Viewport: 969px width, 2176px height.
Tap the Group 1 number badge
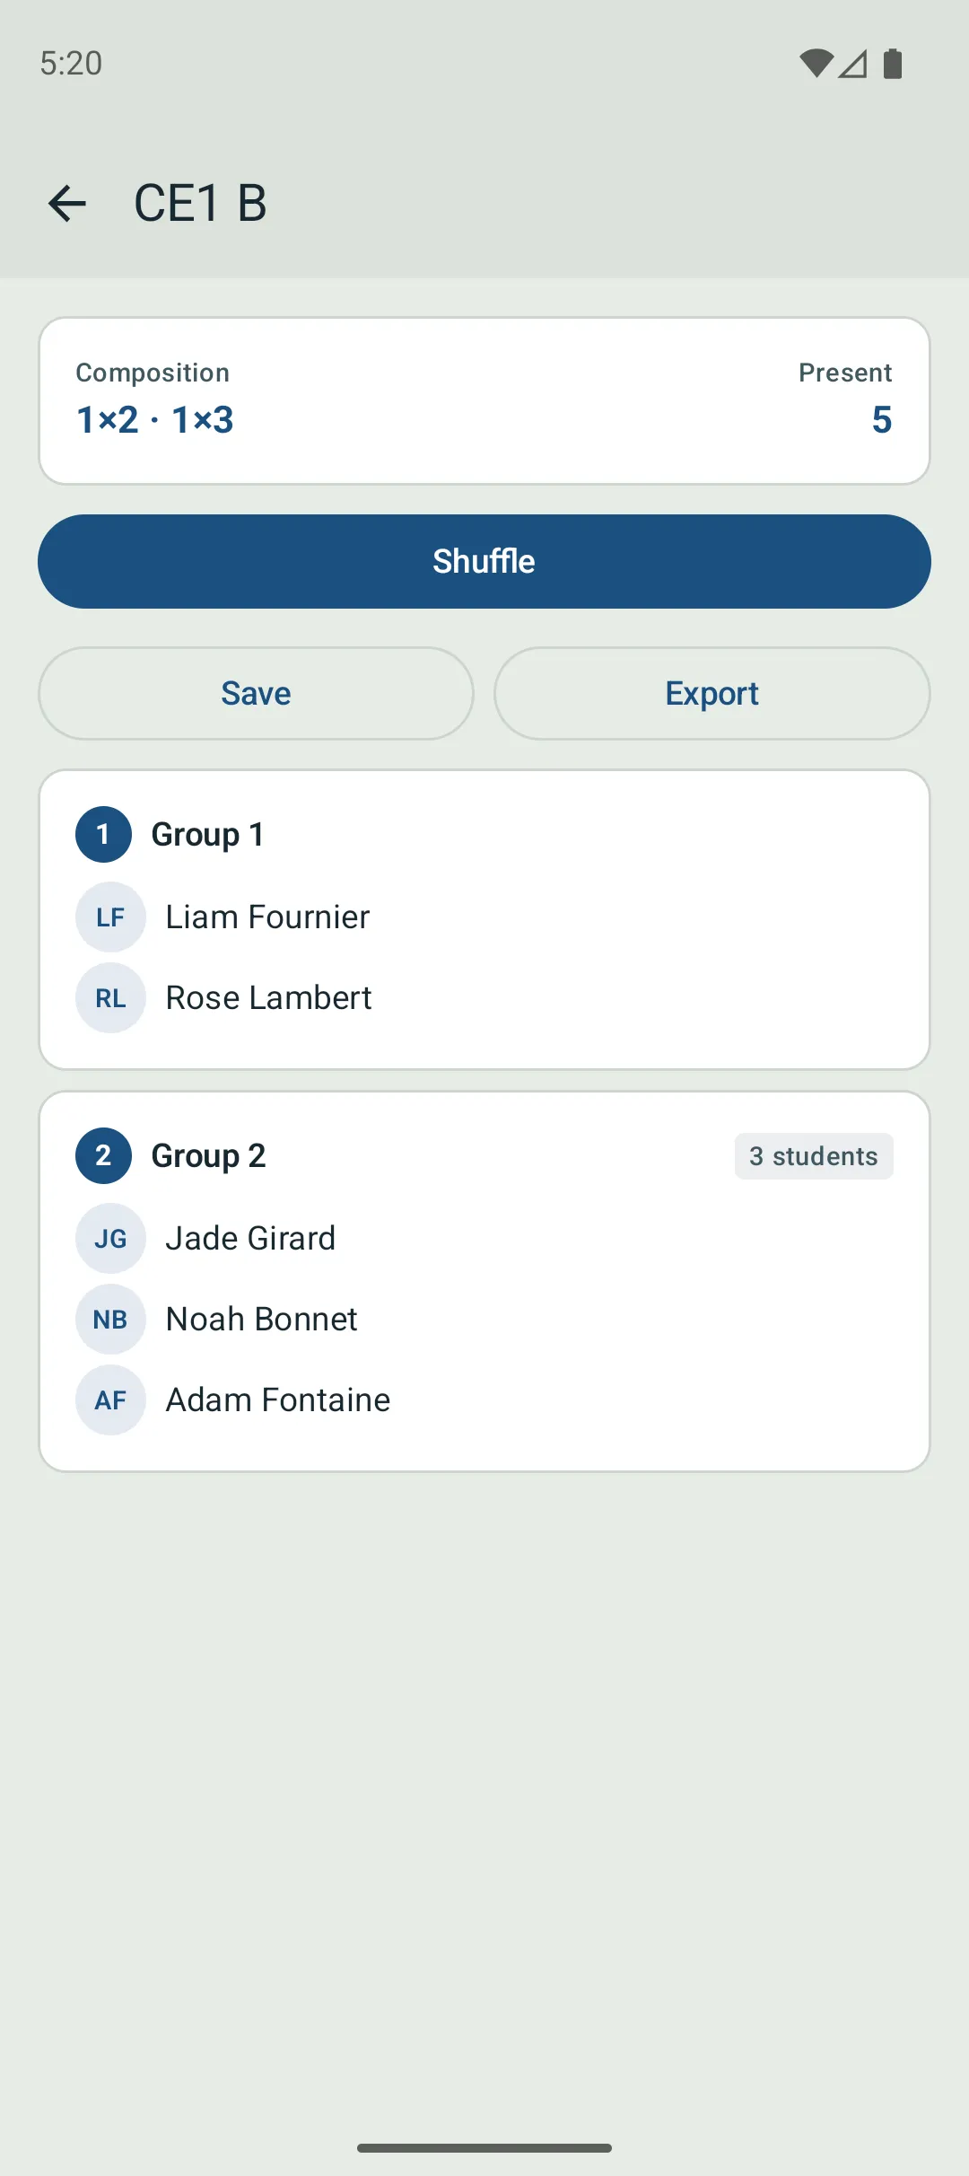(103, 834)
